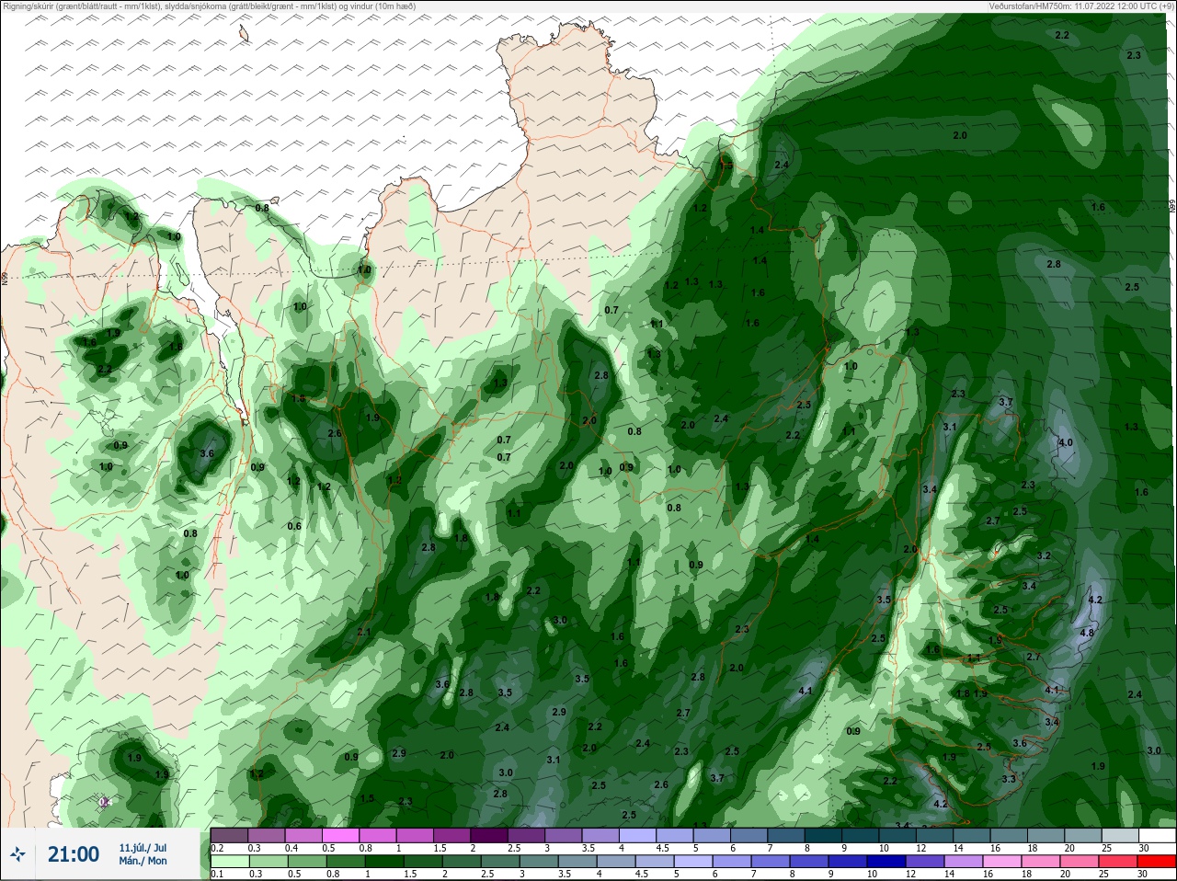Pick the bright pink swatch in the upper legend row
This screenshot has width=1177, height=881.
[340, 835]
